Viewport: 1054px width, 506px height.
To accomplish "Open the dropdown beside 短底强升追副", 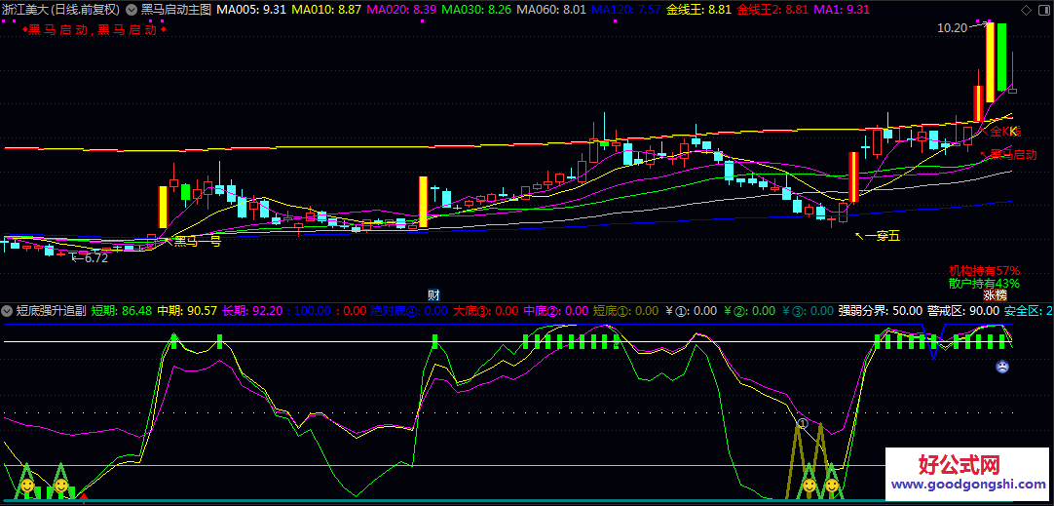I will [8, 311].
